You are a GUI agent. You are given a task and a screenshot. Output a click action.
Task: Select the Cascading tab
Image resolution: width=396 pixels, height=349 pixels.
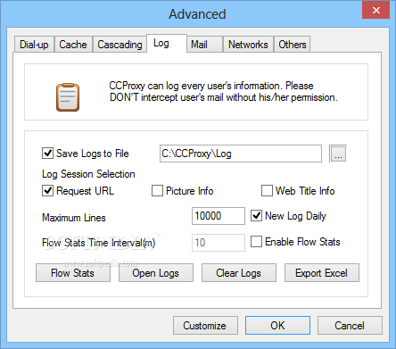point(120,45)
